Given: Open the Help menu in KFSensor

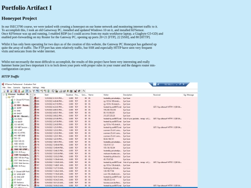Looking at the screenshot, I should pyautogui.click(x=43, y=87).
